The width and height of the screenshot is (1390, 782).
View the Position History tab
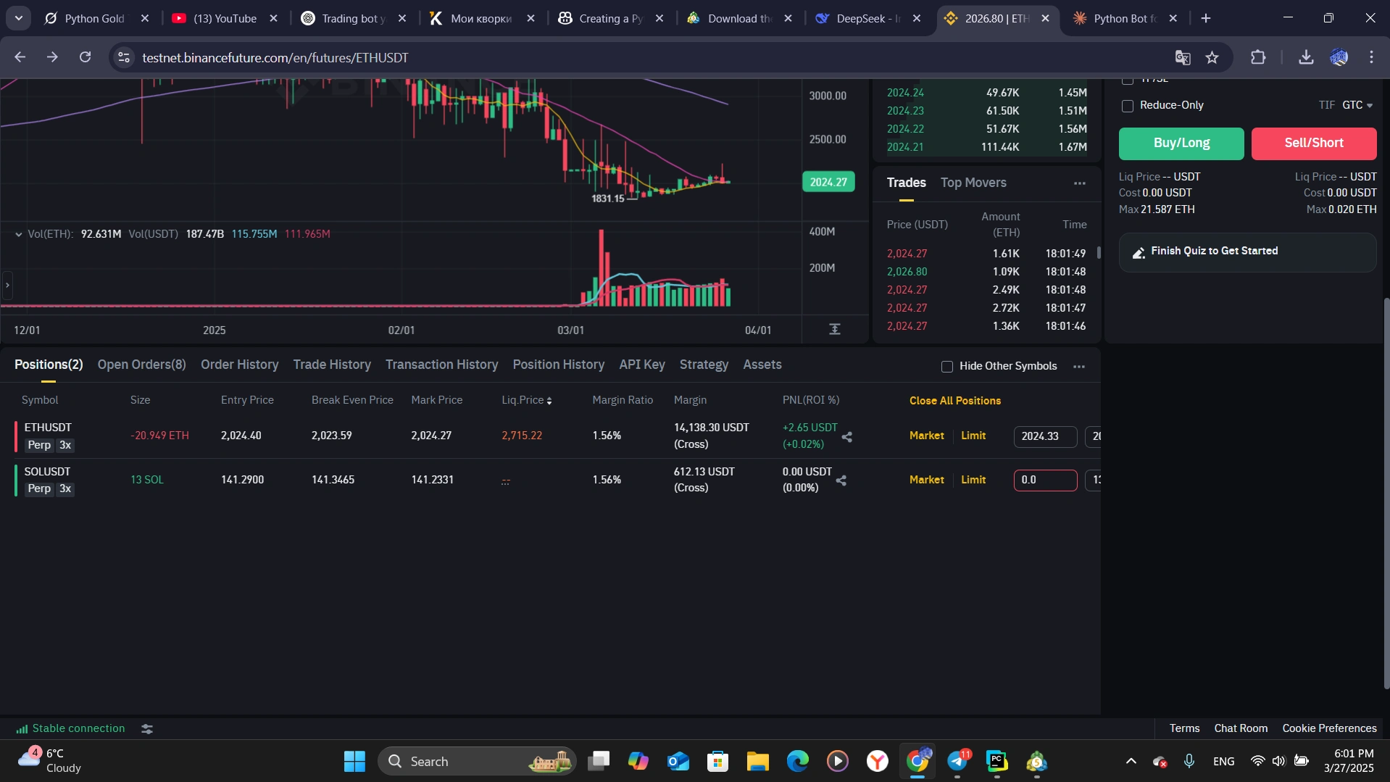[559, 365]
